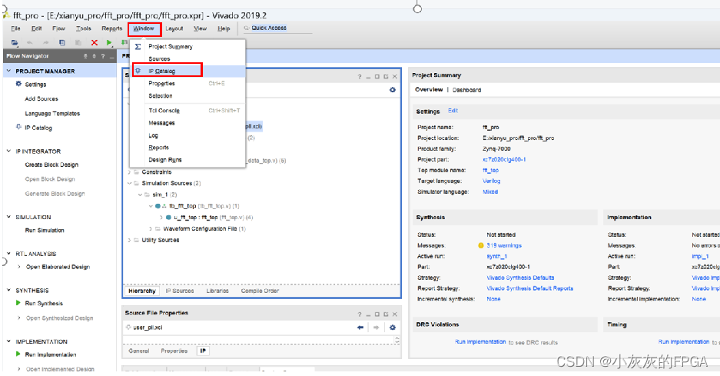Minimize the Flow Navigator pane

click(x=111, y=56)
